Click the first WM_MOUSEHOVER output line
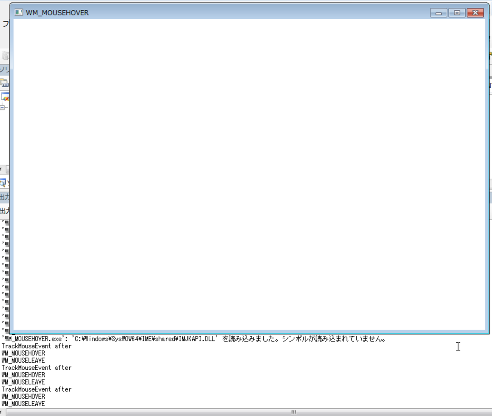This screenshot has height=416, width=492. click(23, 353)
